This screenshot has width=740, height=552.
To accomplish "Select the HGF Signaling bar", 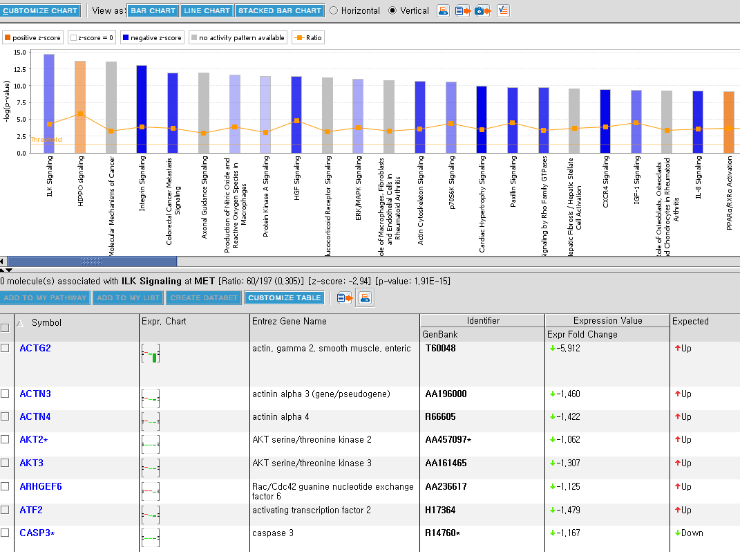I will [296, 115].
